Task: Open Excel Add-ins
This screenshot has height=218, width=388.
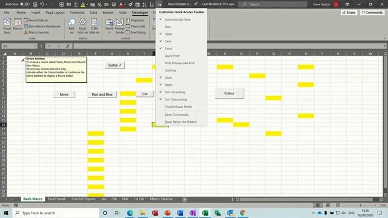Action: 82,25
